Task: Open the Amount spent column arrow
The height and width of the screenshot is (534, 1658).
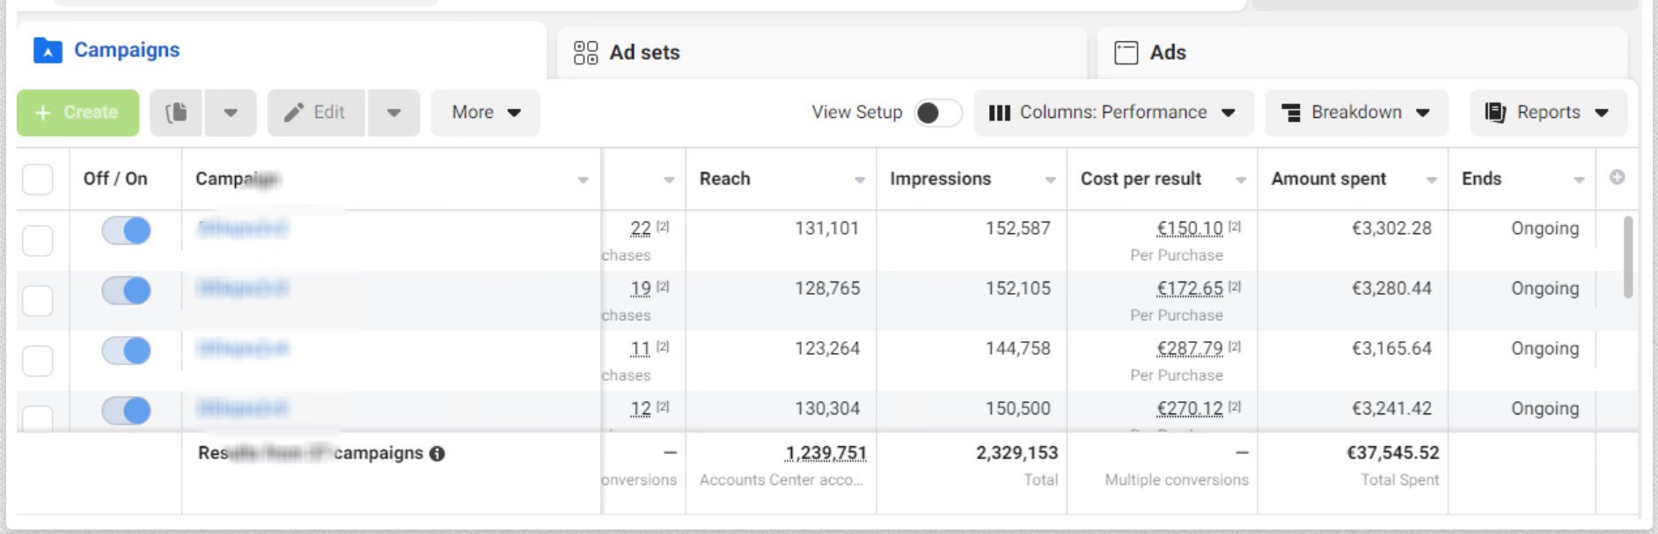Action: tap(1432, 179)
